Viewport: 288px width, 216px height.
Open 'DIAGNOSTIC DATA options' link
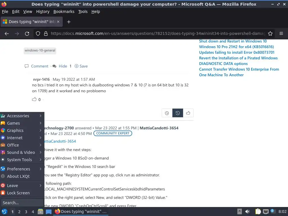[223, 64]
